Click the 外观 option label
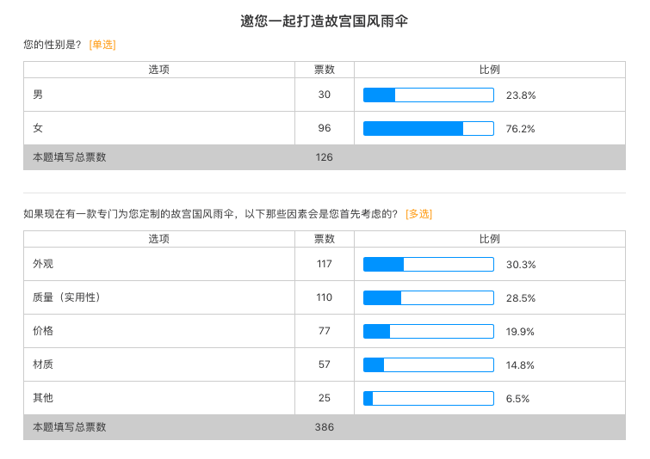This screenshot has height=459, width=650. pos(43,264)
